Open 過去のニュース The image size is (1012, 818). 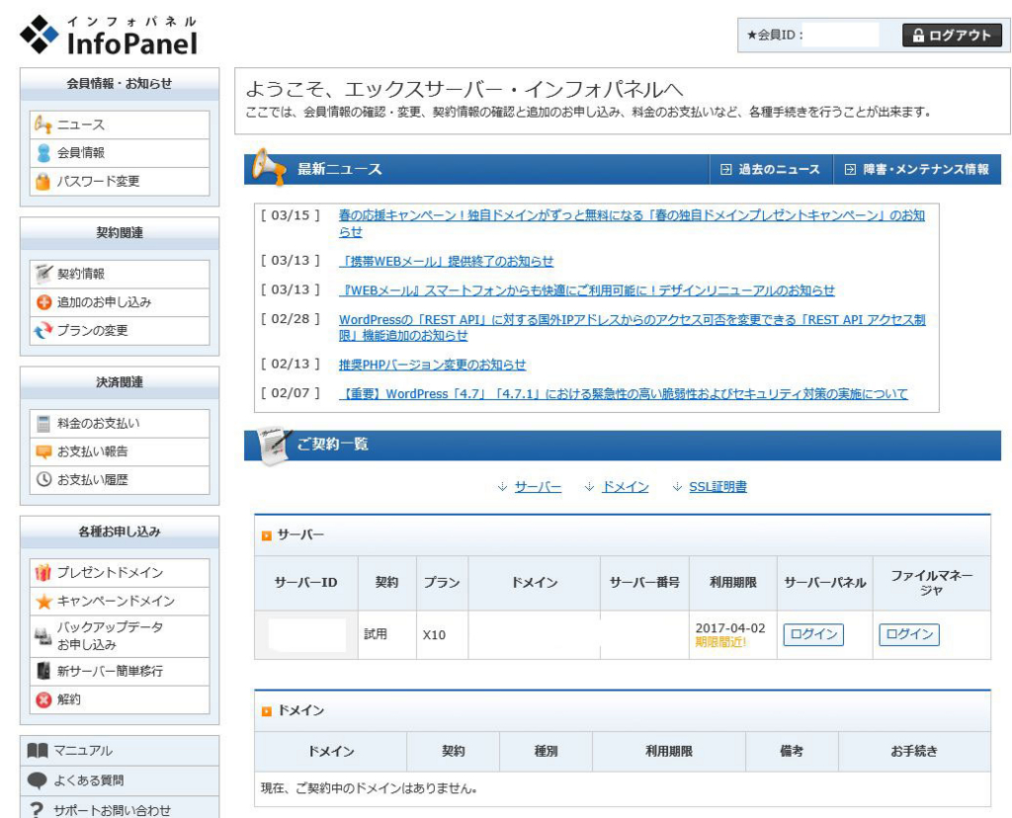coord(771,170)
